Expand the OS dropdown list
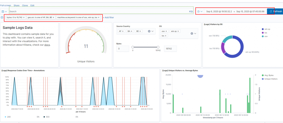Image resolution: width=283 pixels, height=123 pixels. coord(195,34)
